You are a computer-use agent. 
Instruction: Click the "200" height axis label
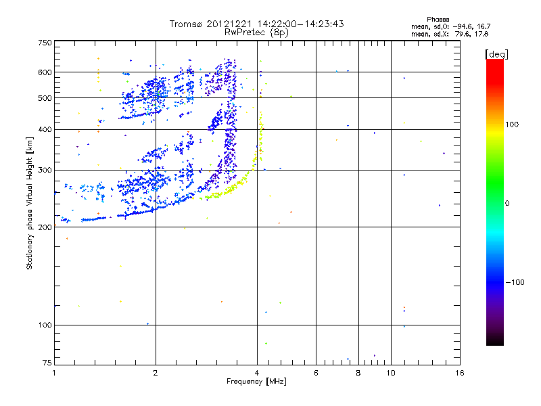pos(45,227)
